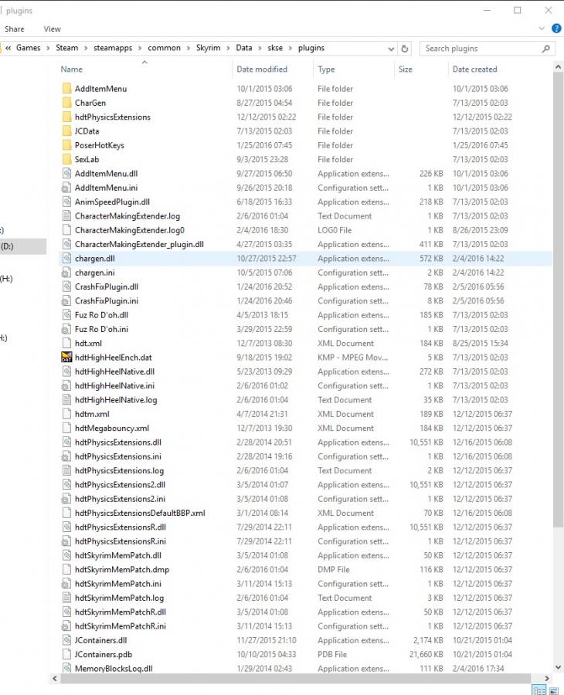Open the Explorer help icon
564x695 pixels.
click(x=556, y=29)
